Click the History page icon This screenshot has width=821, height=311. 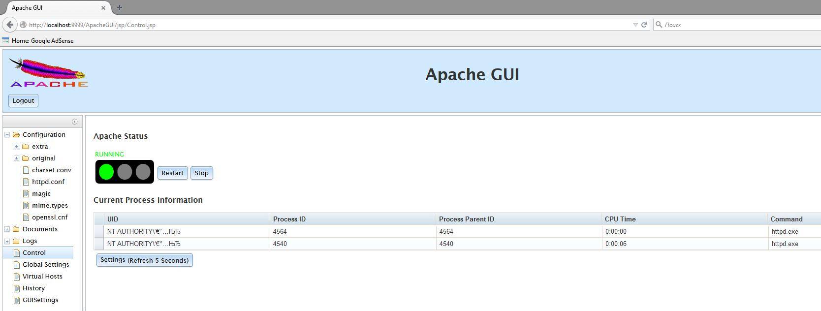(16, 288)
